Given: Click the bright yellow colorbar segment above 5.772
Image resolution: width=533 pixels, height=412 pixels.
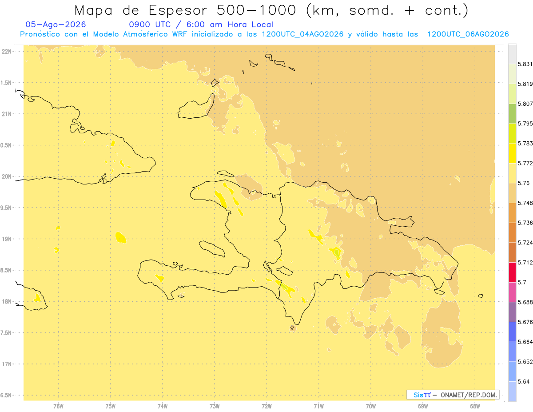Looking at the screenshot, I should (x=512, y=153).
